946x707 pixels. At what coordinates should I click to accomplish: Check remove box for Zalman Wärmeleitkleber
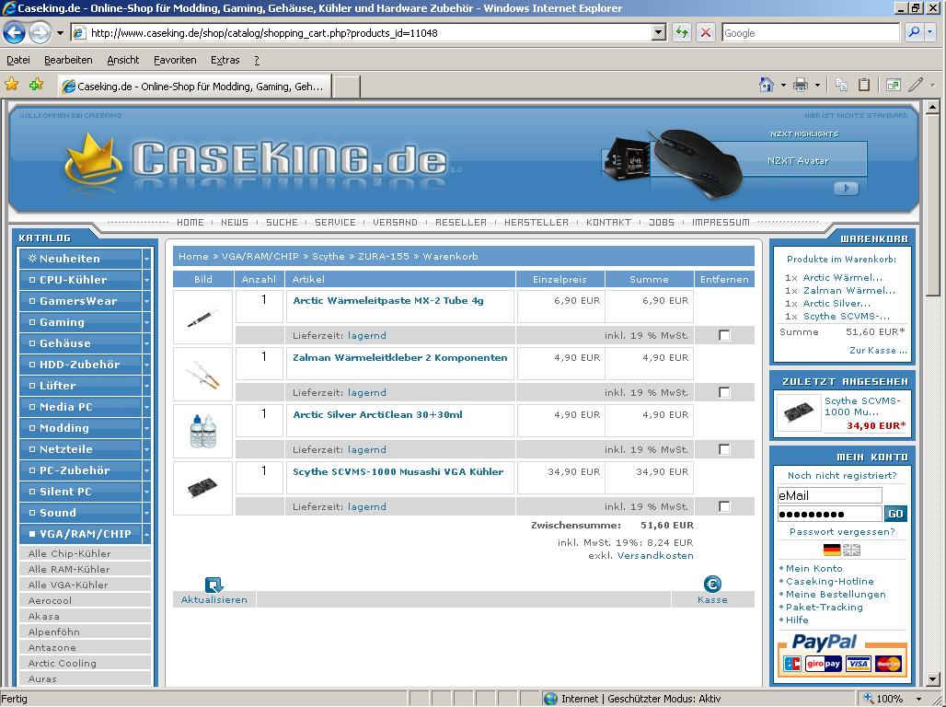pyautogui.click(x=724, y=392)
